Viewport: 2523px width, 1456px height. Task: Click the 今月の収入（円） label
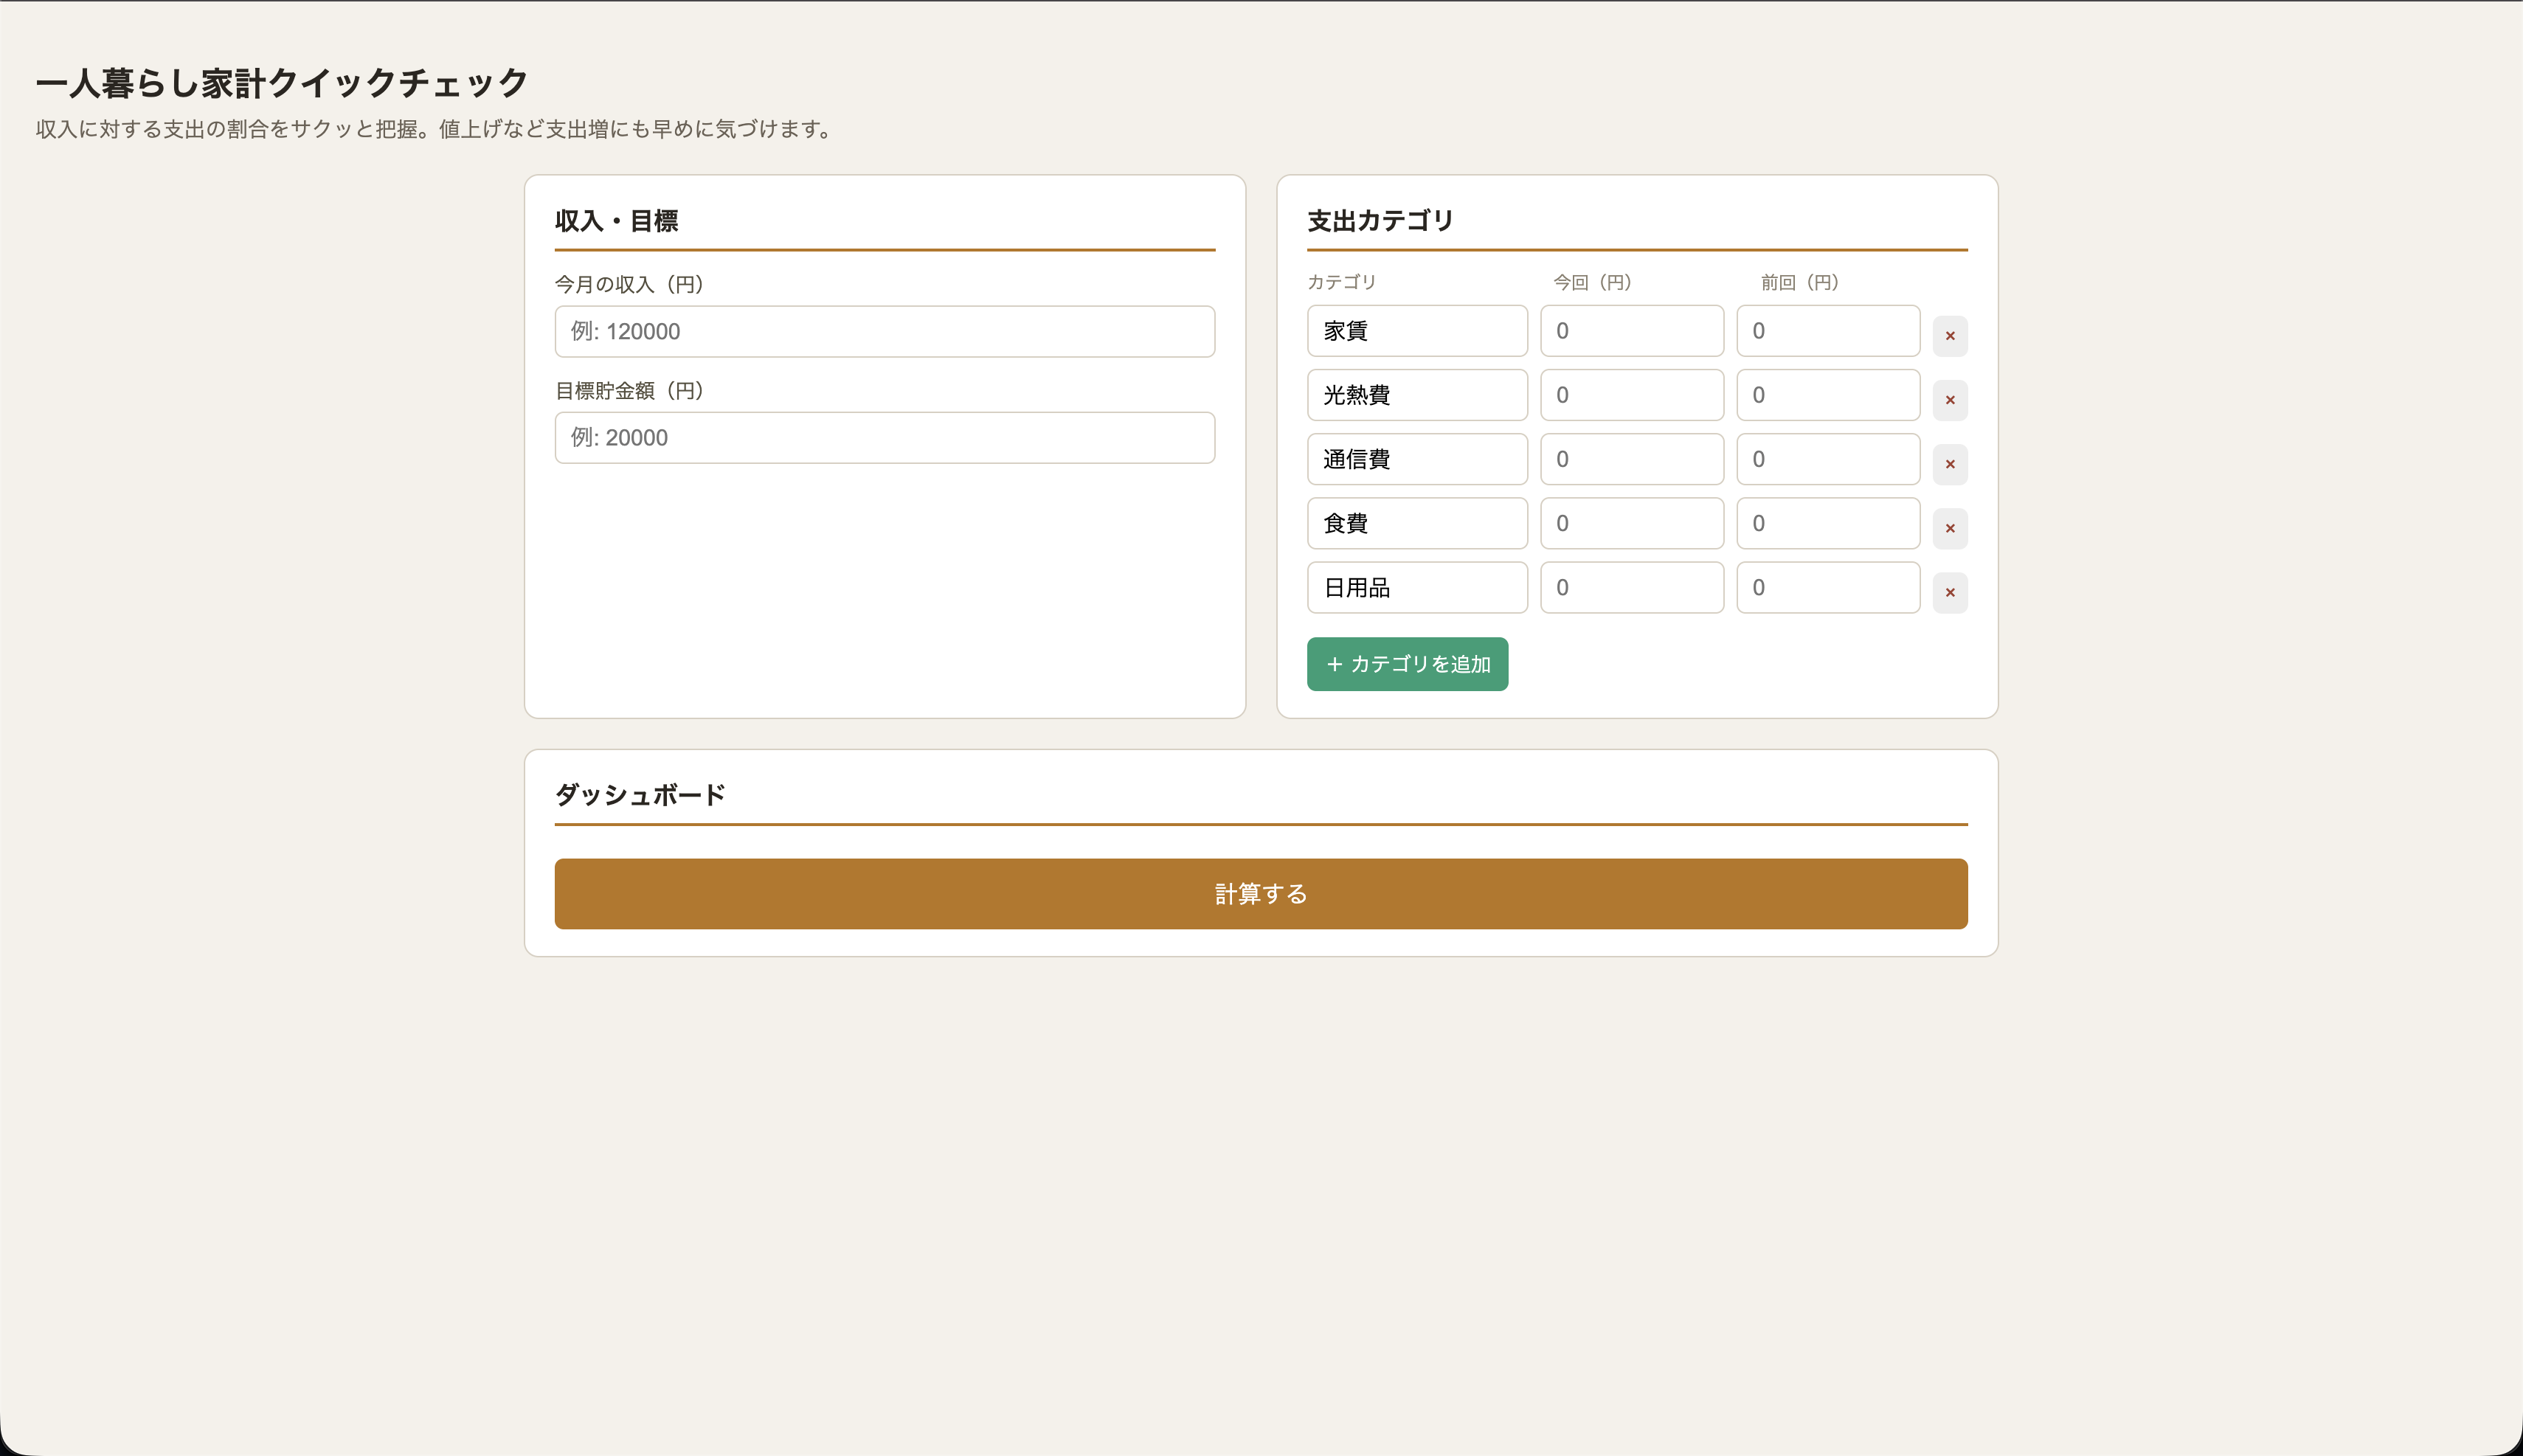point(629,284)
